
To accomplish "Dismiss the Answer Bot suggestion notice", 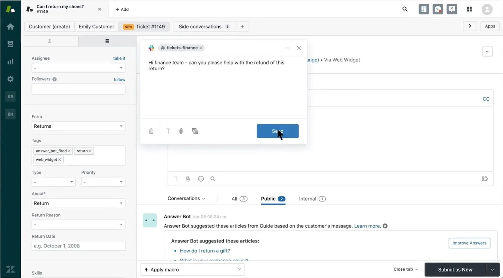I will (385, 226).
